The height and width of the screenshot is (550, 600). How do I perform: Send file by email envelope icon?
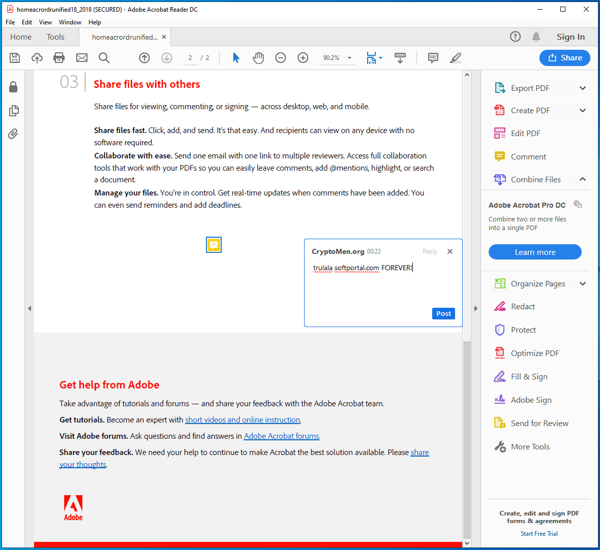point(81,58)
